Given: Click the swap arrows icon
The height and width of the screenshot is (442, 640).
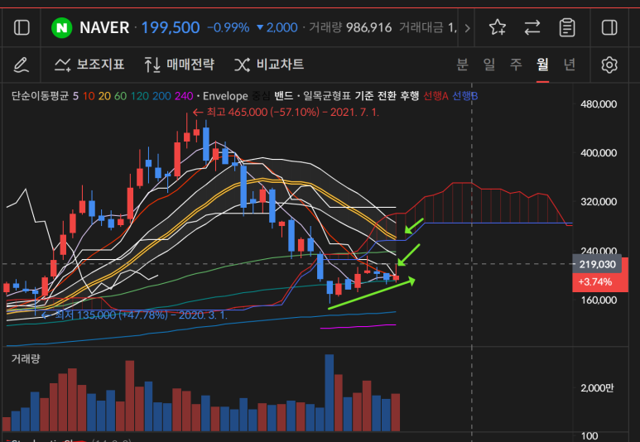Looking at the screenshot, I should pos(532,28).
